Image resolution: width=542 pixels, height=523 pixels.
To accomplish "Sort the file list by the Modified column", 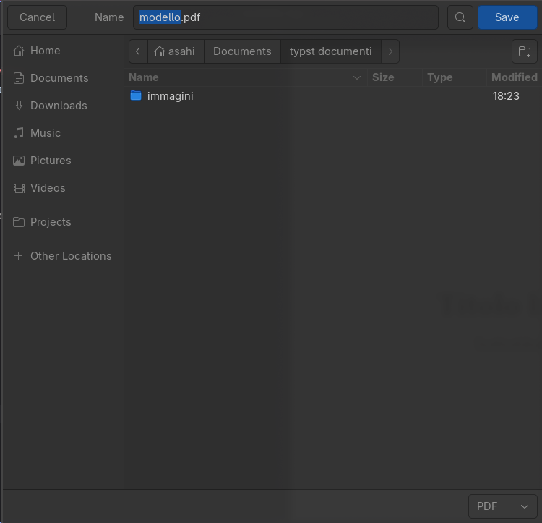I will 514,77.
